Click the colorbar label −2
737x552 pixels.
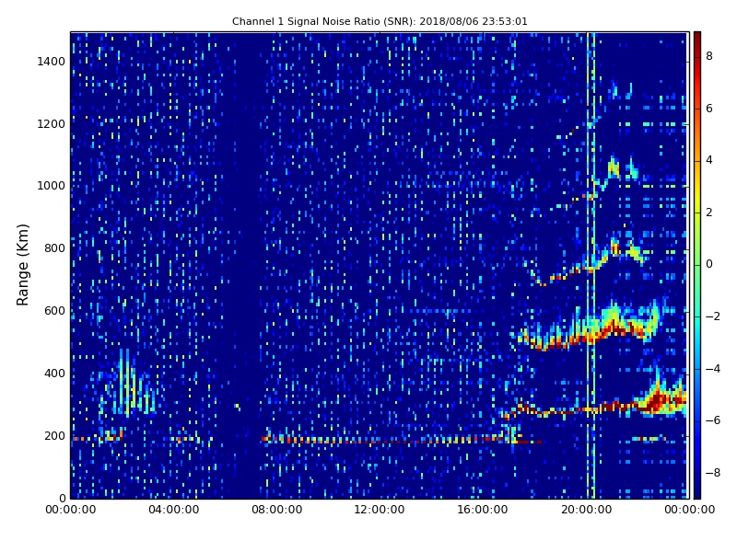pos(713,316)
